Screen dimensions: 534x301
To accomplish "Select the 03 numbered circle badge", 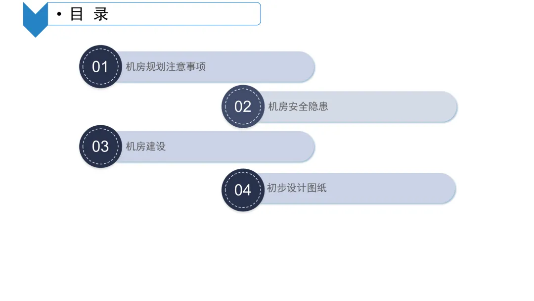I will [x=100, y=146].
